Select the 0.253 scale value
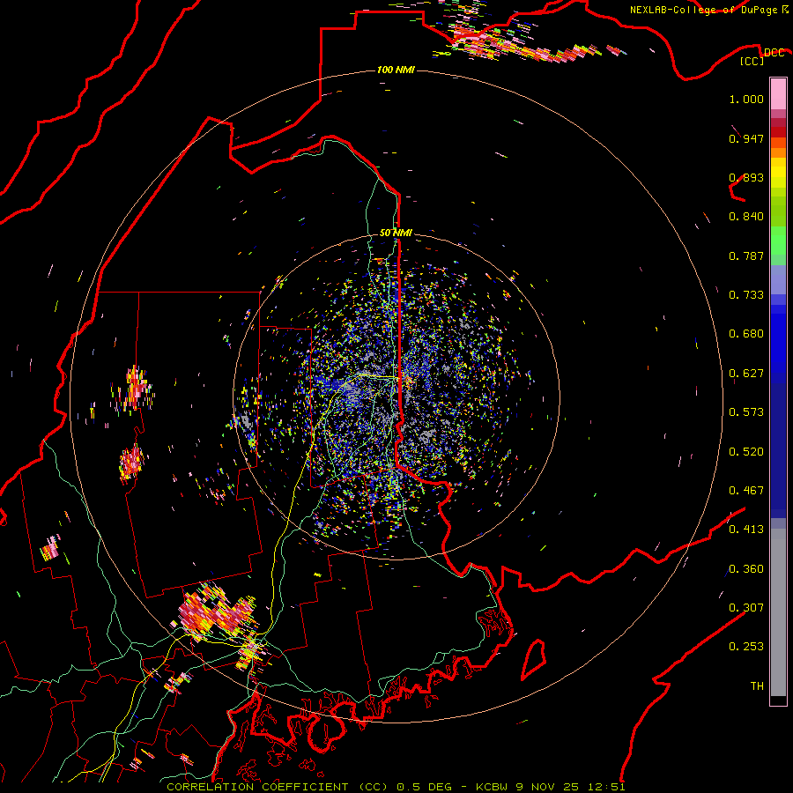This screenshot has width=793, height=793. pyautogui.click(x=746, y=647)
